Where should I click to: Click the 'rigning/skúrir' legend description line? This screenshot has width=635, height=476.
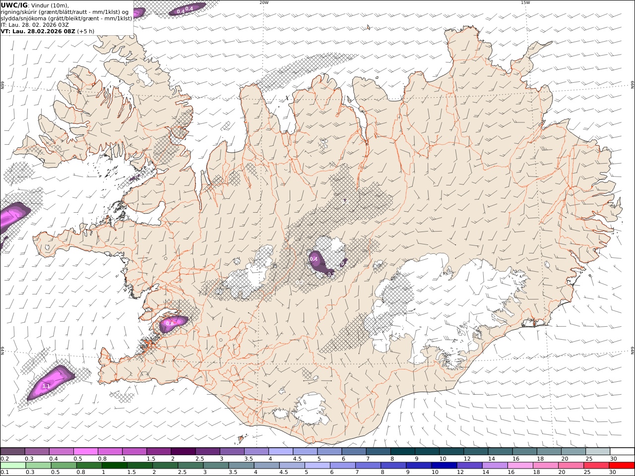(x=64, y=11)
